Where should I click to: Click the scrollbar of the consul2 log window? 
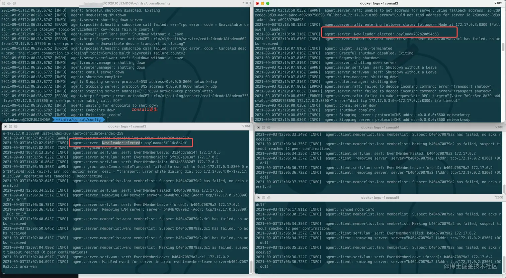pos(503,47)
